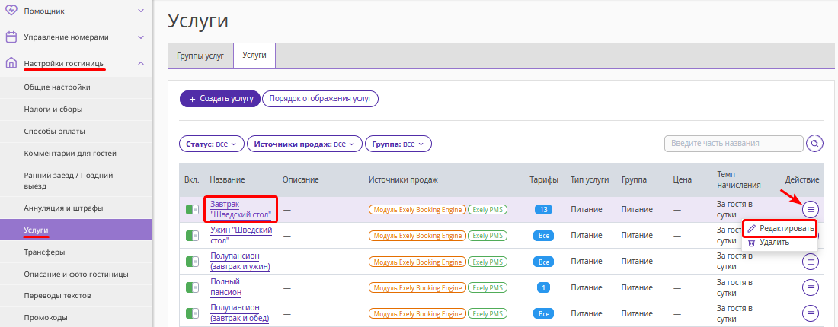The image size is (838, 327).
Task: Click the search magnifier icon
Action: tap(814, 144)
